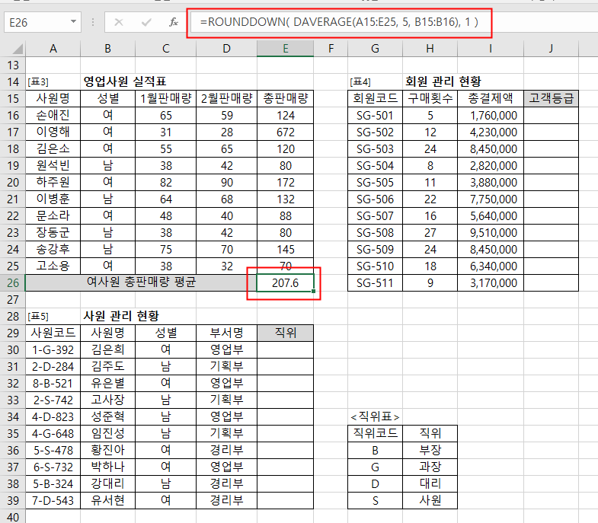Select row 40 header
598x523 pixels.
coord(13,516)
